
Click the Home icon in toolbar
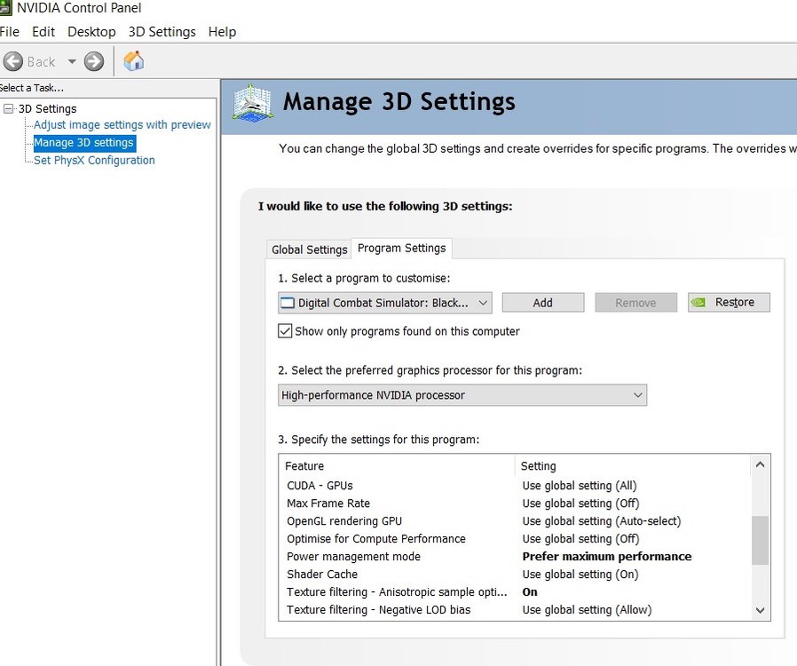coord(133,61)
